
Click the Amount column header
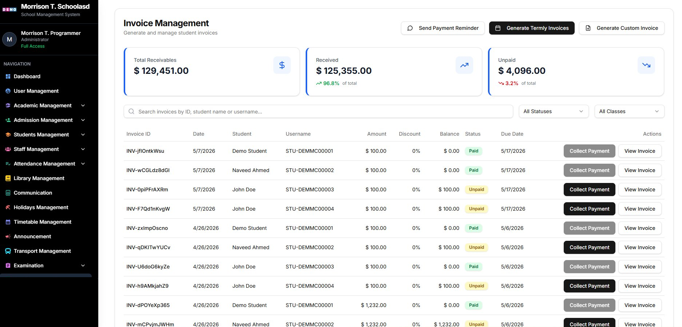click(377, 134)
